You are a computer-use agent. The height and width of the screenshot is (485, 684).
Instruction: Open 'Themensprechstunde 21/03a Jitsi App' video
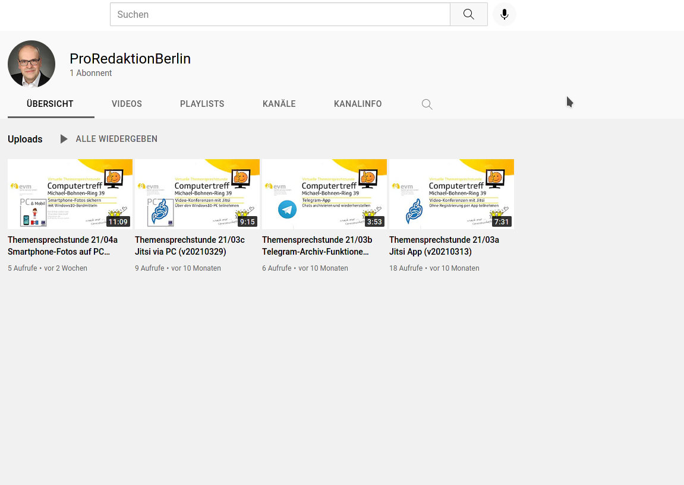(x=444, y=246)
